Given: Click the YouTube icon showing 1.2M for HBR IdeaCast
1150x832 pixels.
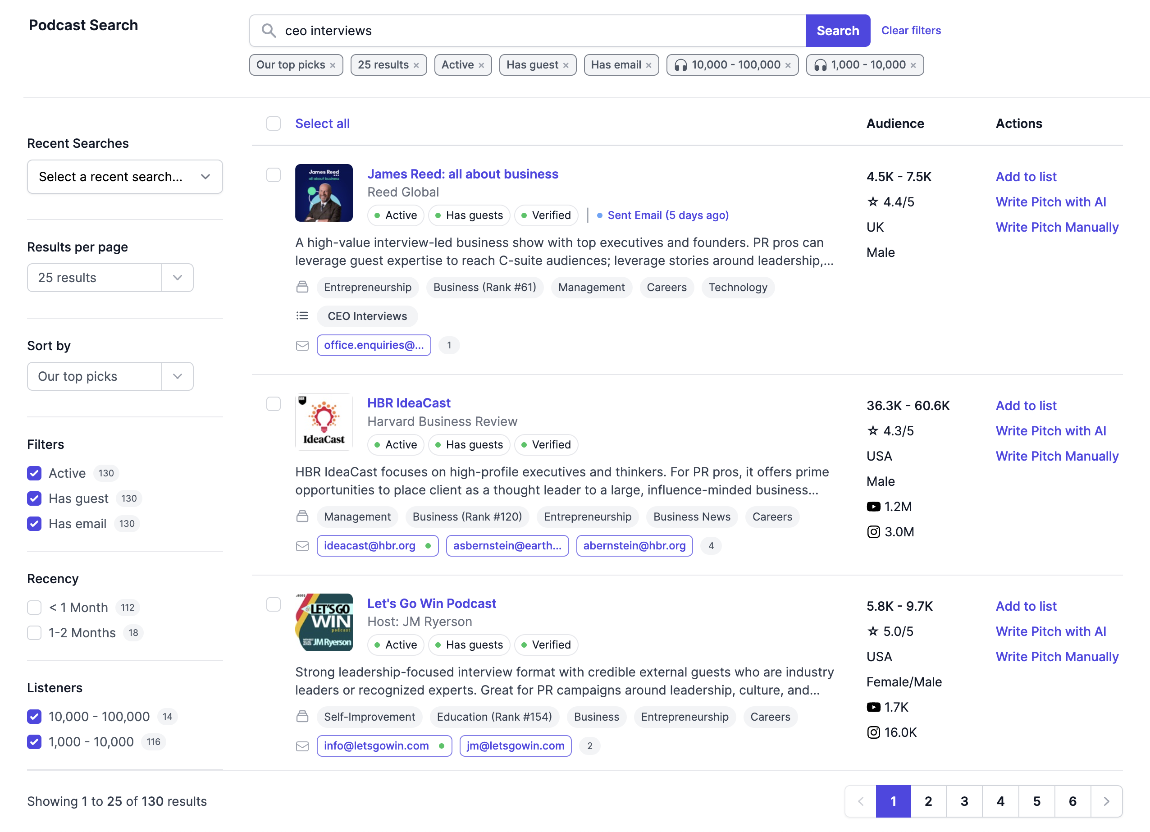Looking at the screenshot, I should tap(874, 506).
